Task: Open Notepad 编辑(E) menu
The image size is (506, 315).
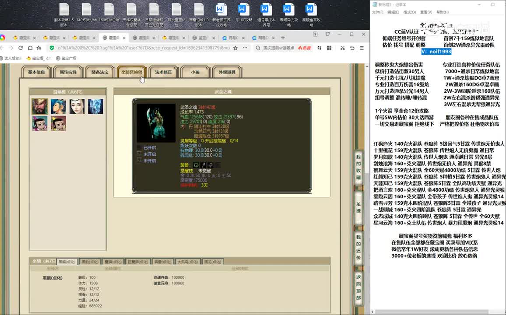Action: pos(393,12)
